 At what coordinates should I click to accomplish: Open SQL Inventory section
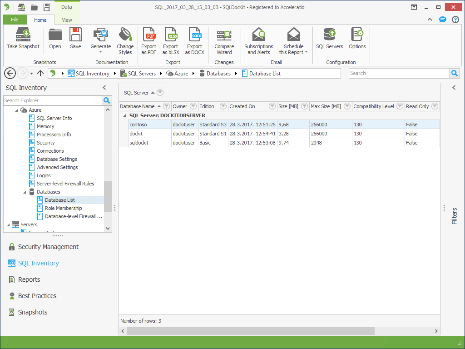point(34,263)
